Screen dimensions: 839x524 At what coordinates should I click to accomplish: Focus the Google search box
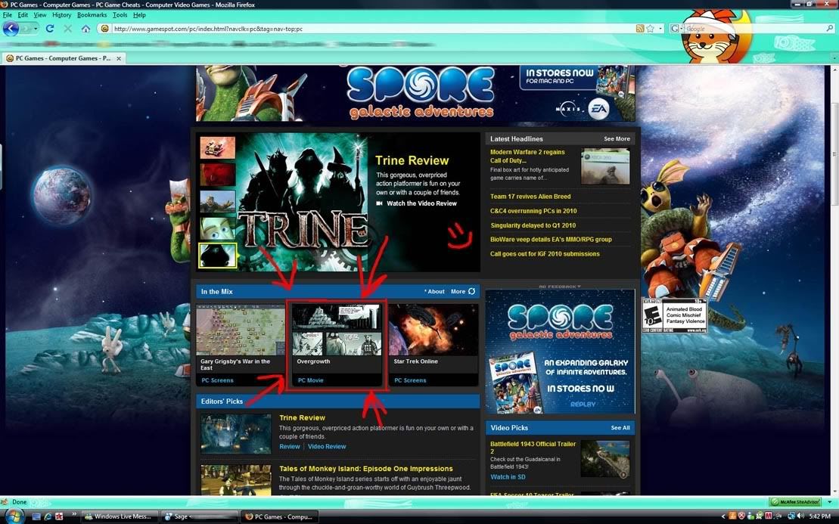pos(754,28)
